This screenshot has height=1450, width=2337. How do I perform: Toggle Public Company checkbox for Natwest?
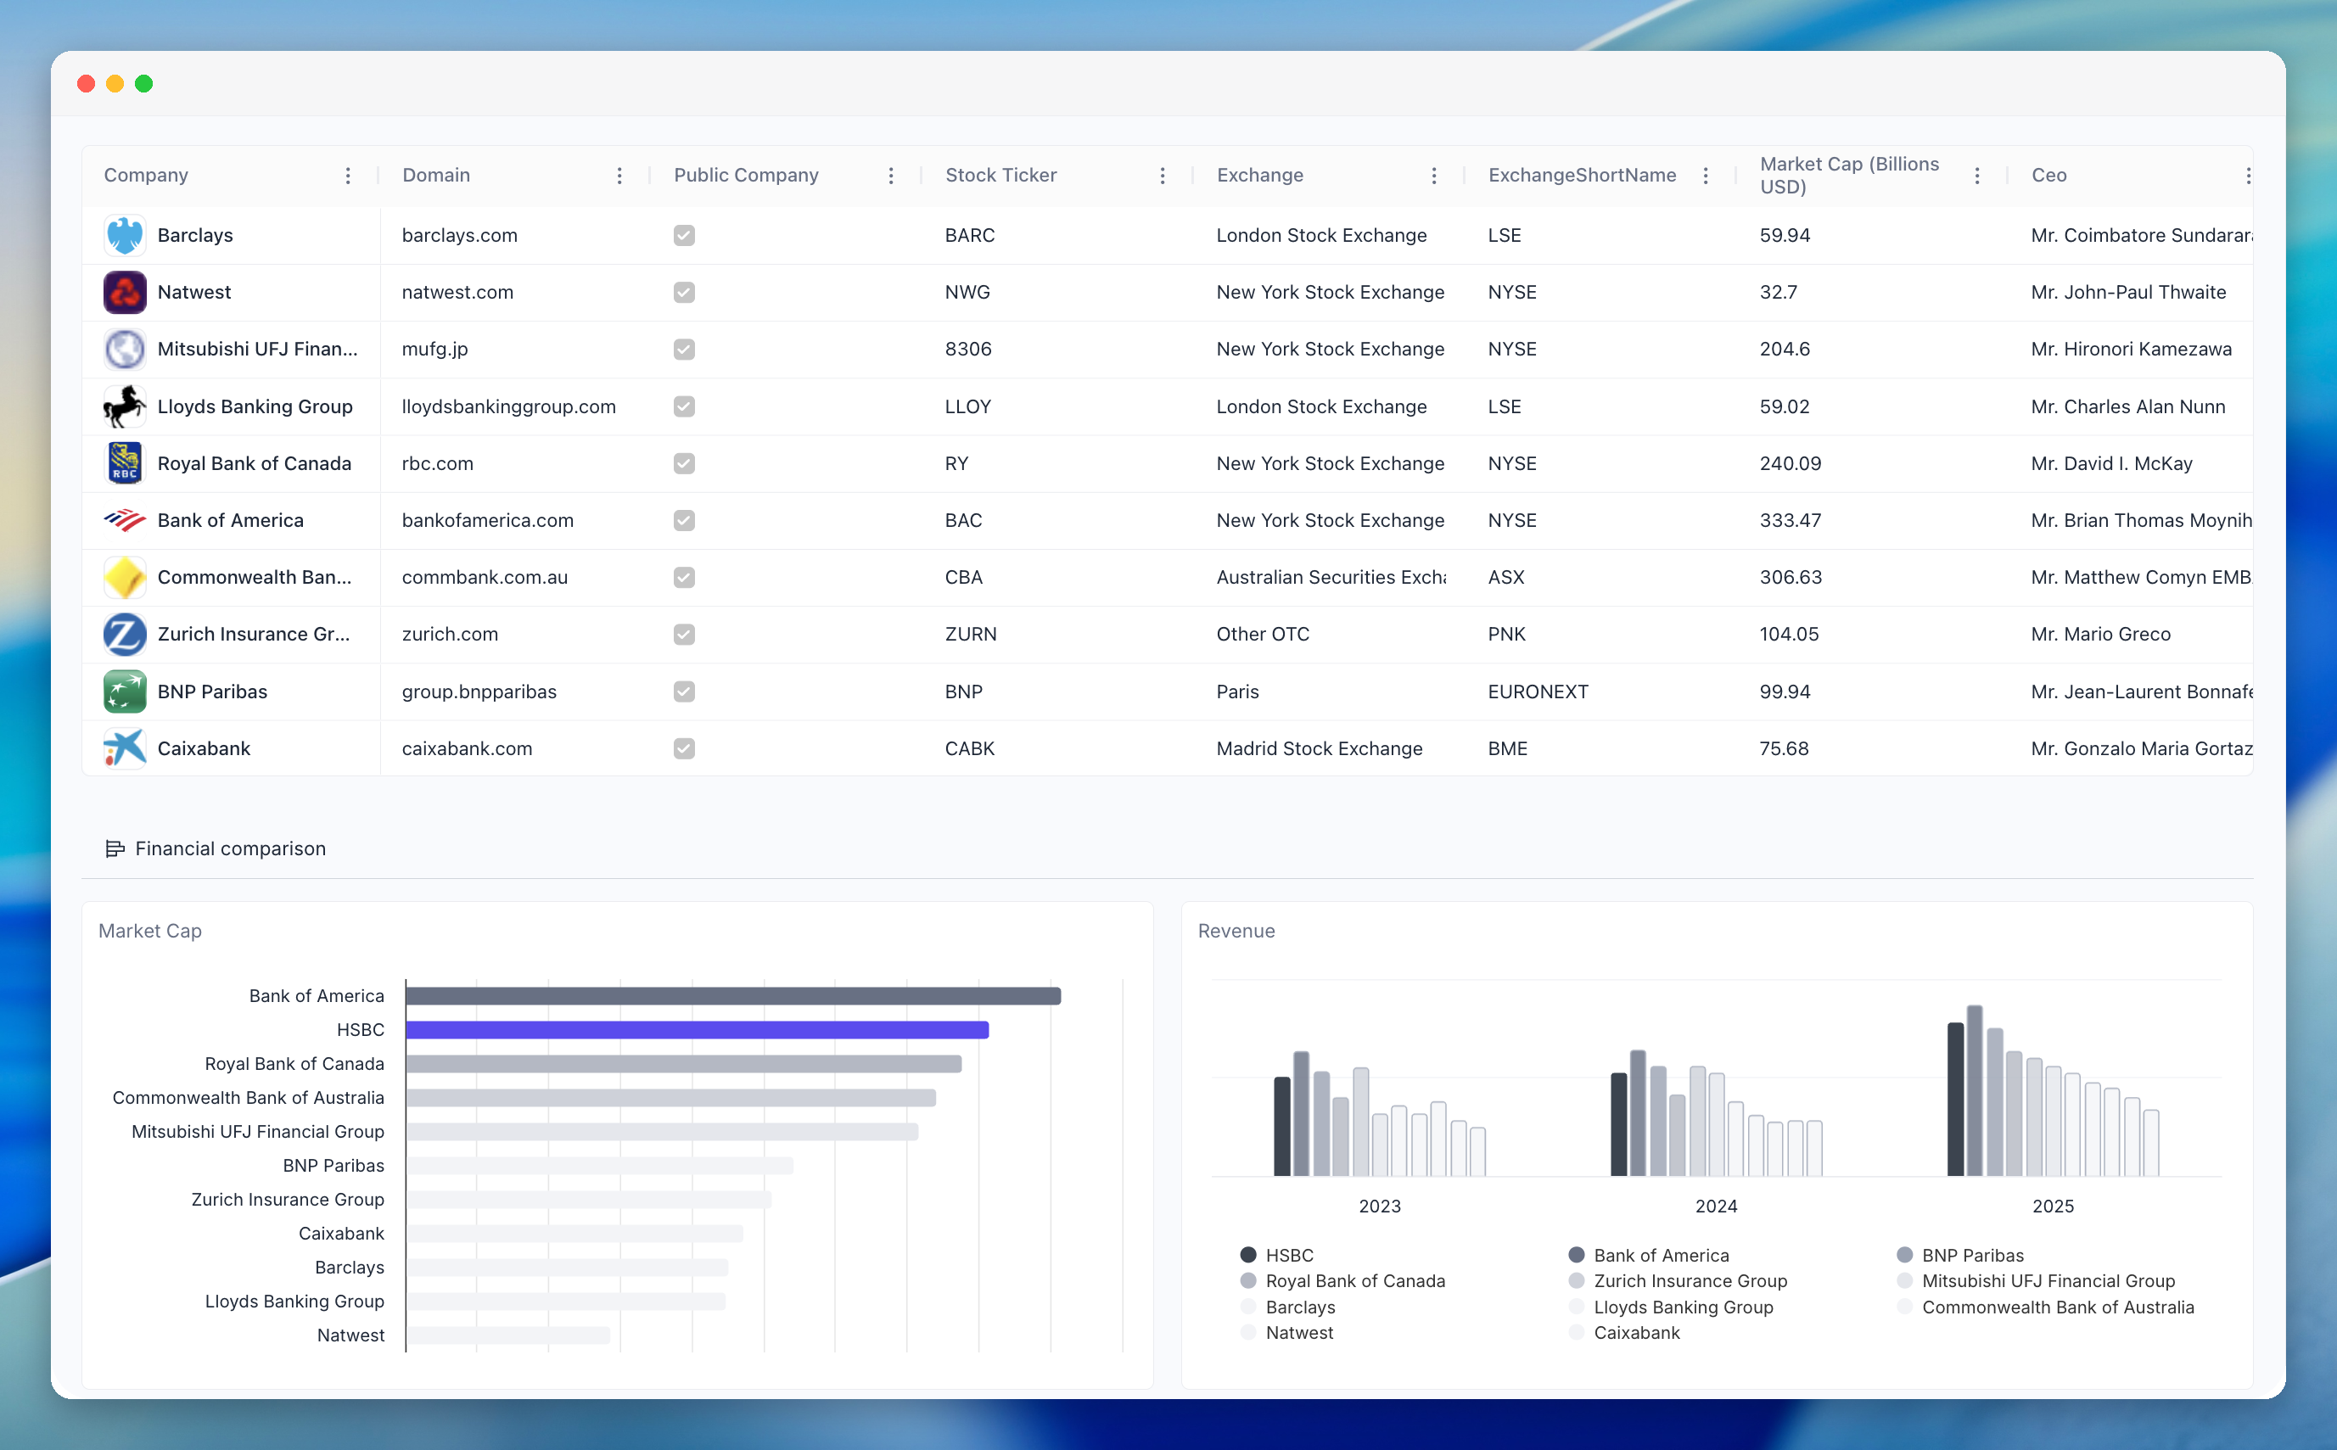point(684,293)
